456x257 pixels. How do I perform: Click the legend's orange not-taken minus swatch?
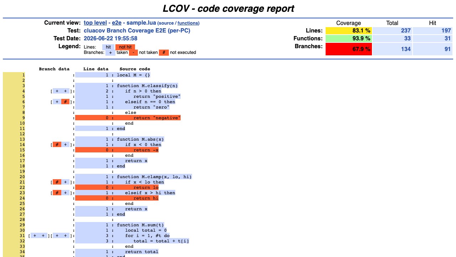(x=133, y=52)
